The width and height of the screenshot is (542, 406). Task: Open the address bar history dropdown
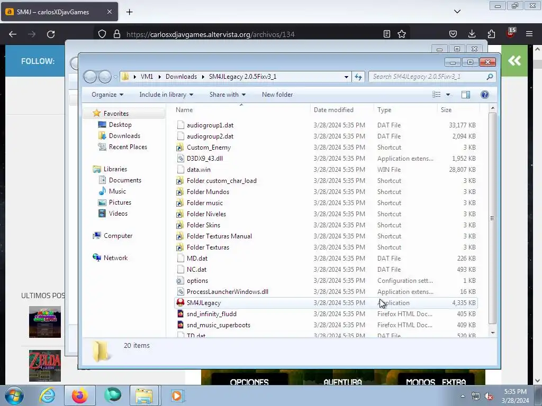tap(346, 77)
